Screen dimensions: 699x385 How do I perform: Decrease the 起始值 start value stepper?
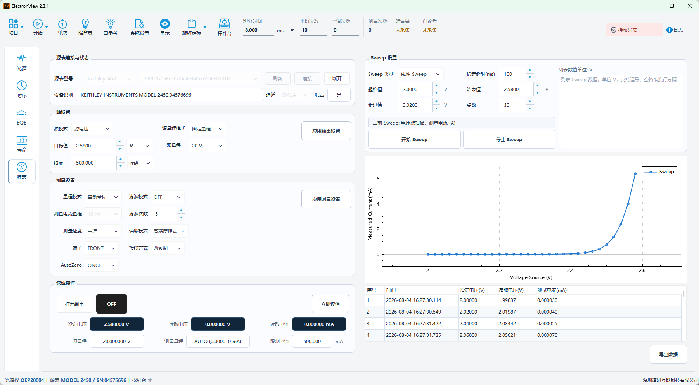[x=436, y=93]
